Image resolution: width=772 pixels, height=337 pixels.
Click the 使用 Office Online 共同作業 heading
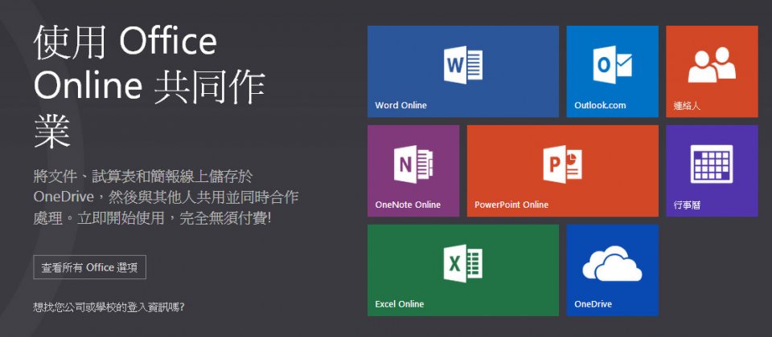point(150,88)
